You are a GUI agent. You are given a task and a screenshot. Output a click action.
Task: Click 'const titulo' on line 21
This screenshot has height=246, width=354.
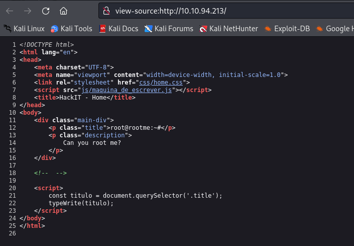[70, 196]
